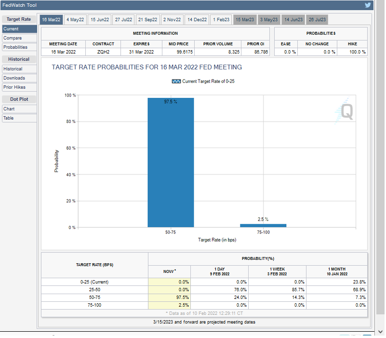Open the 26 Jul23 tab

coord(317,20)
